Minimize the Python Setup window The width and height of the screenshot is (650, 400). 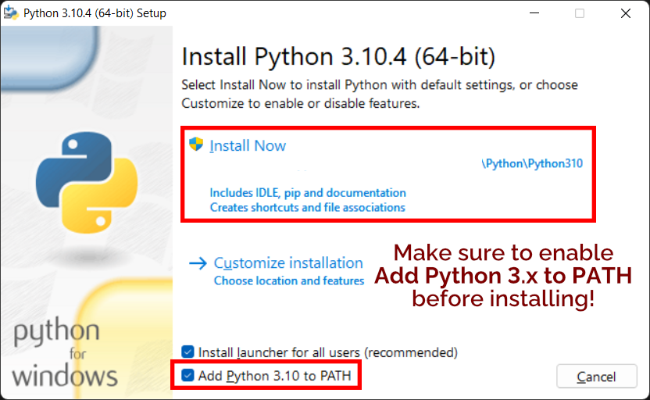pos(534,13)
